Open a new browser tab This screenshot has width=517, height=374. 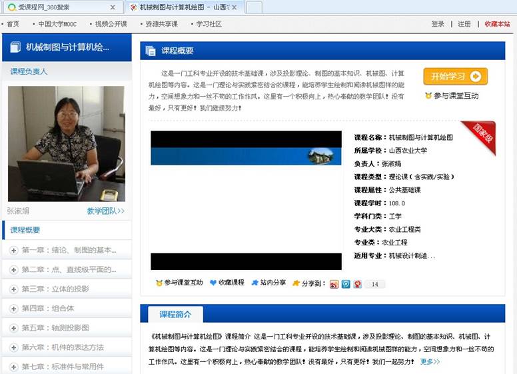254,7
